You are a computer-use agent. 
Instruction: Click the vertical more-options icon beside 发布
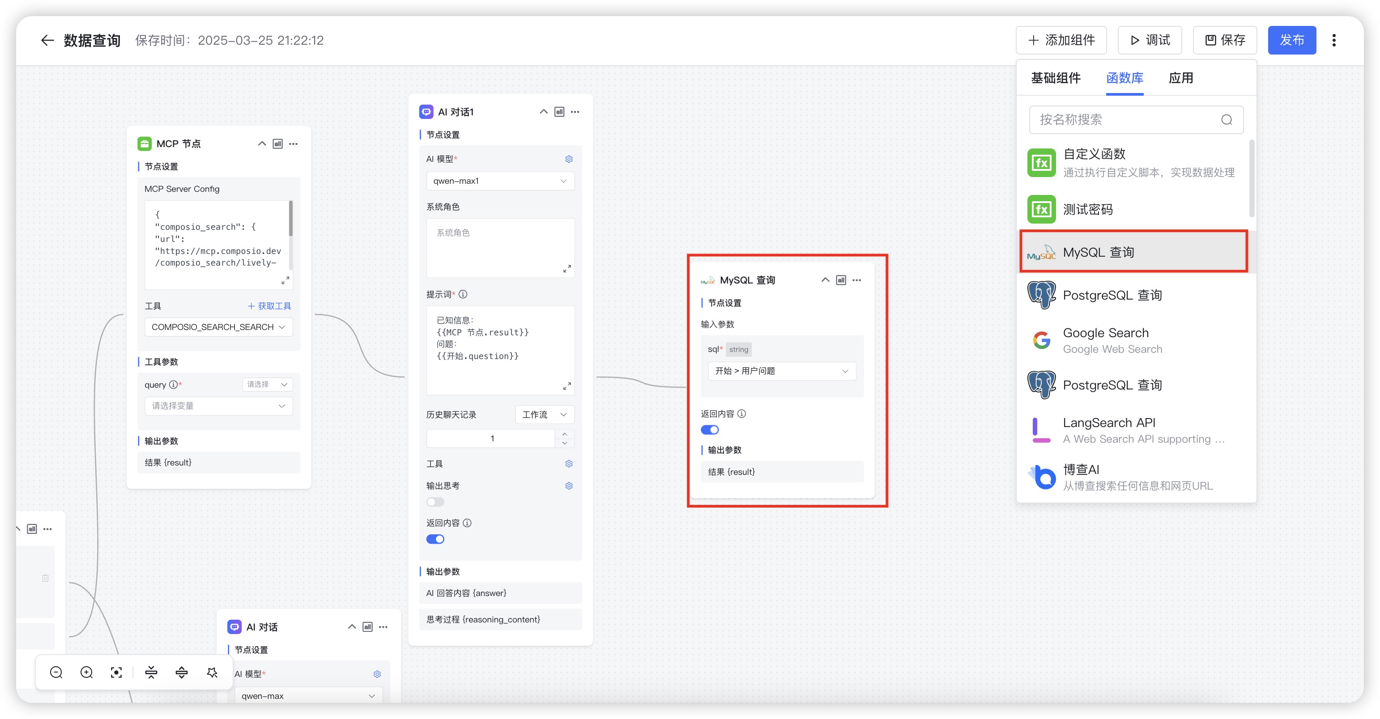1333,41
